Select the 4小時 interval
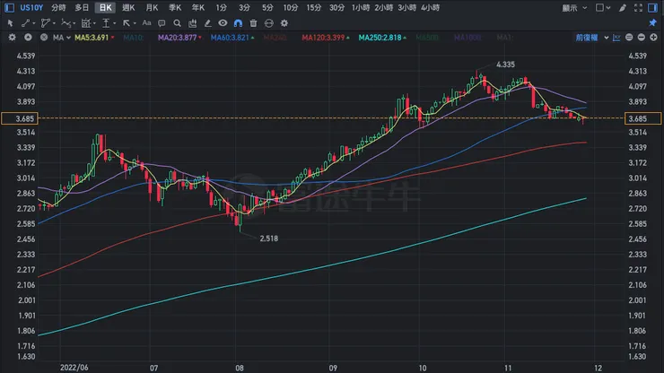This screenshot has width=664, height=373. 430,7
